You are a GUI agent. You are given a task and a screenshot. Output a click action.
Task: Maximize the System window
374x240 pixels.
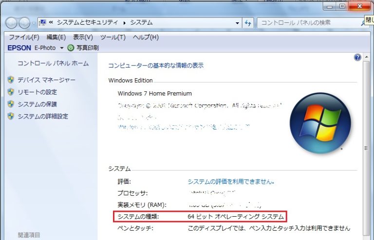(342, 6)
